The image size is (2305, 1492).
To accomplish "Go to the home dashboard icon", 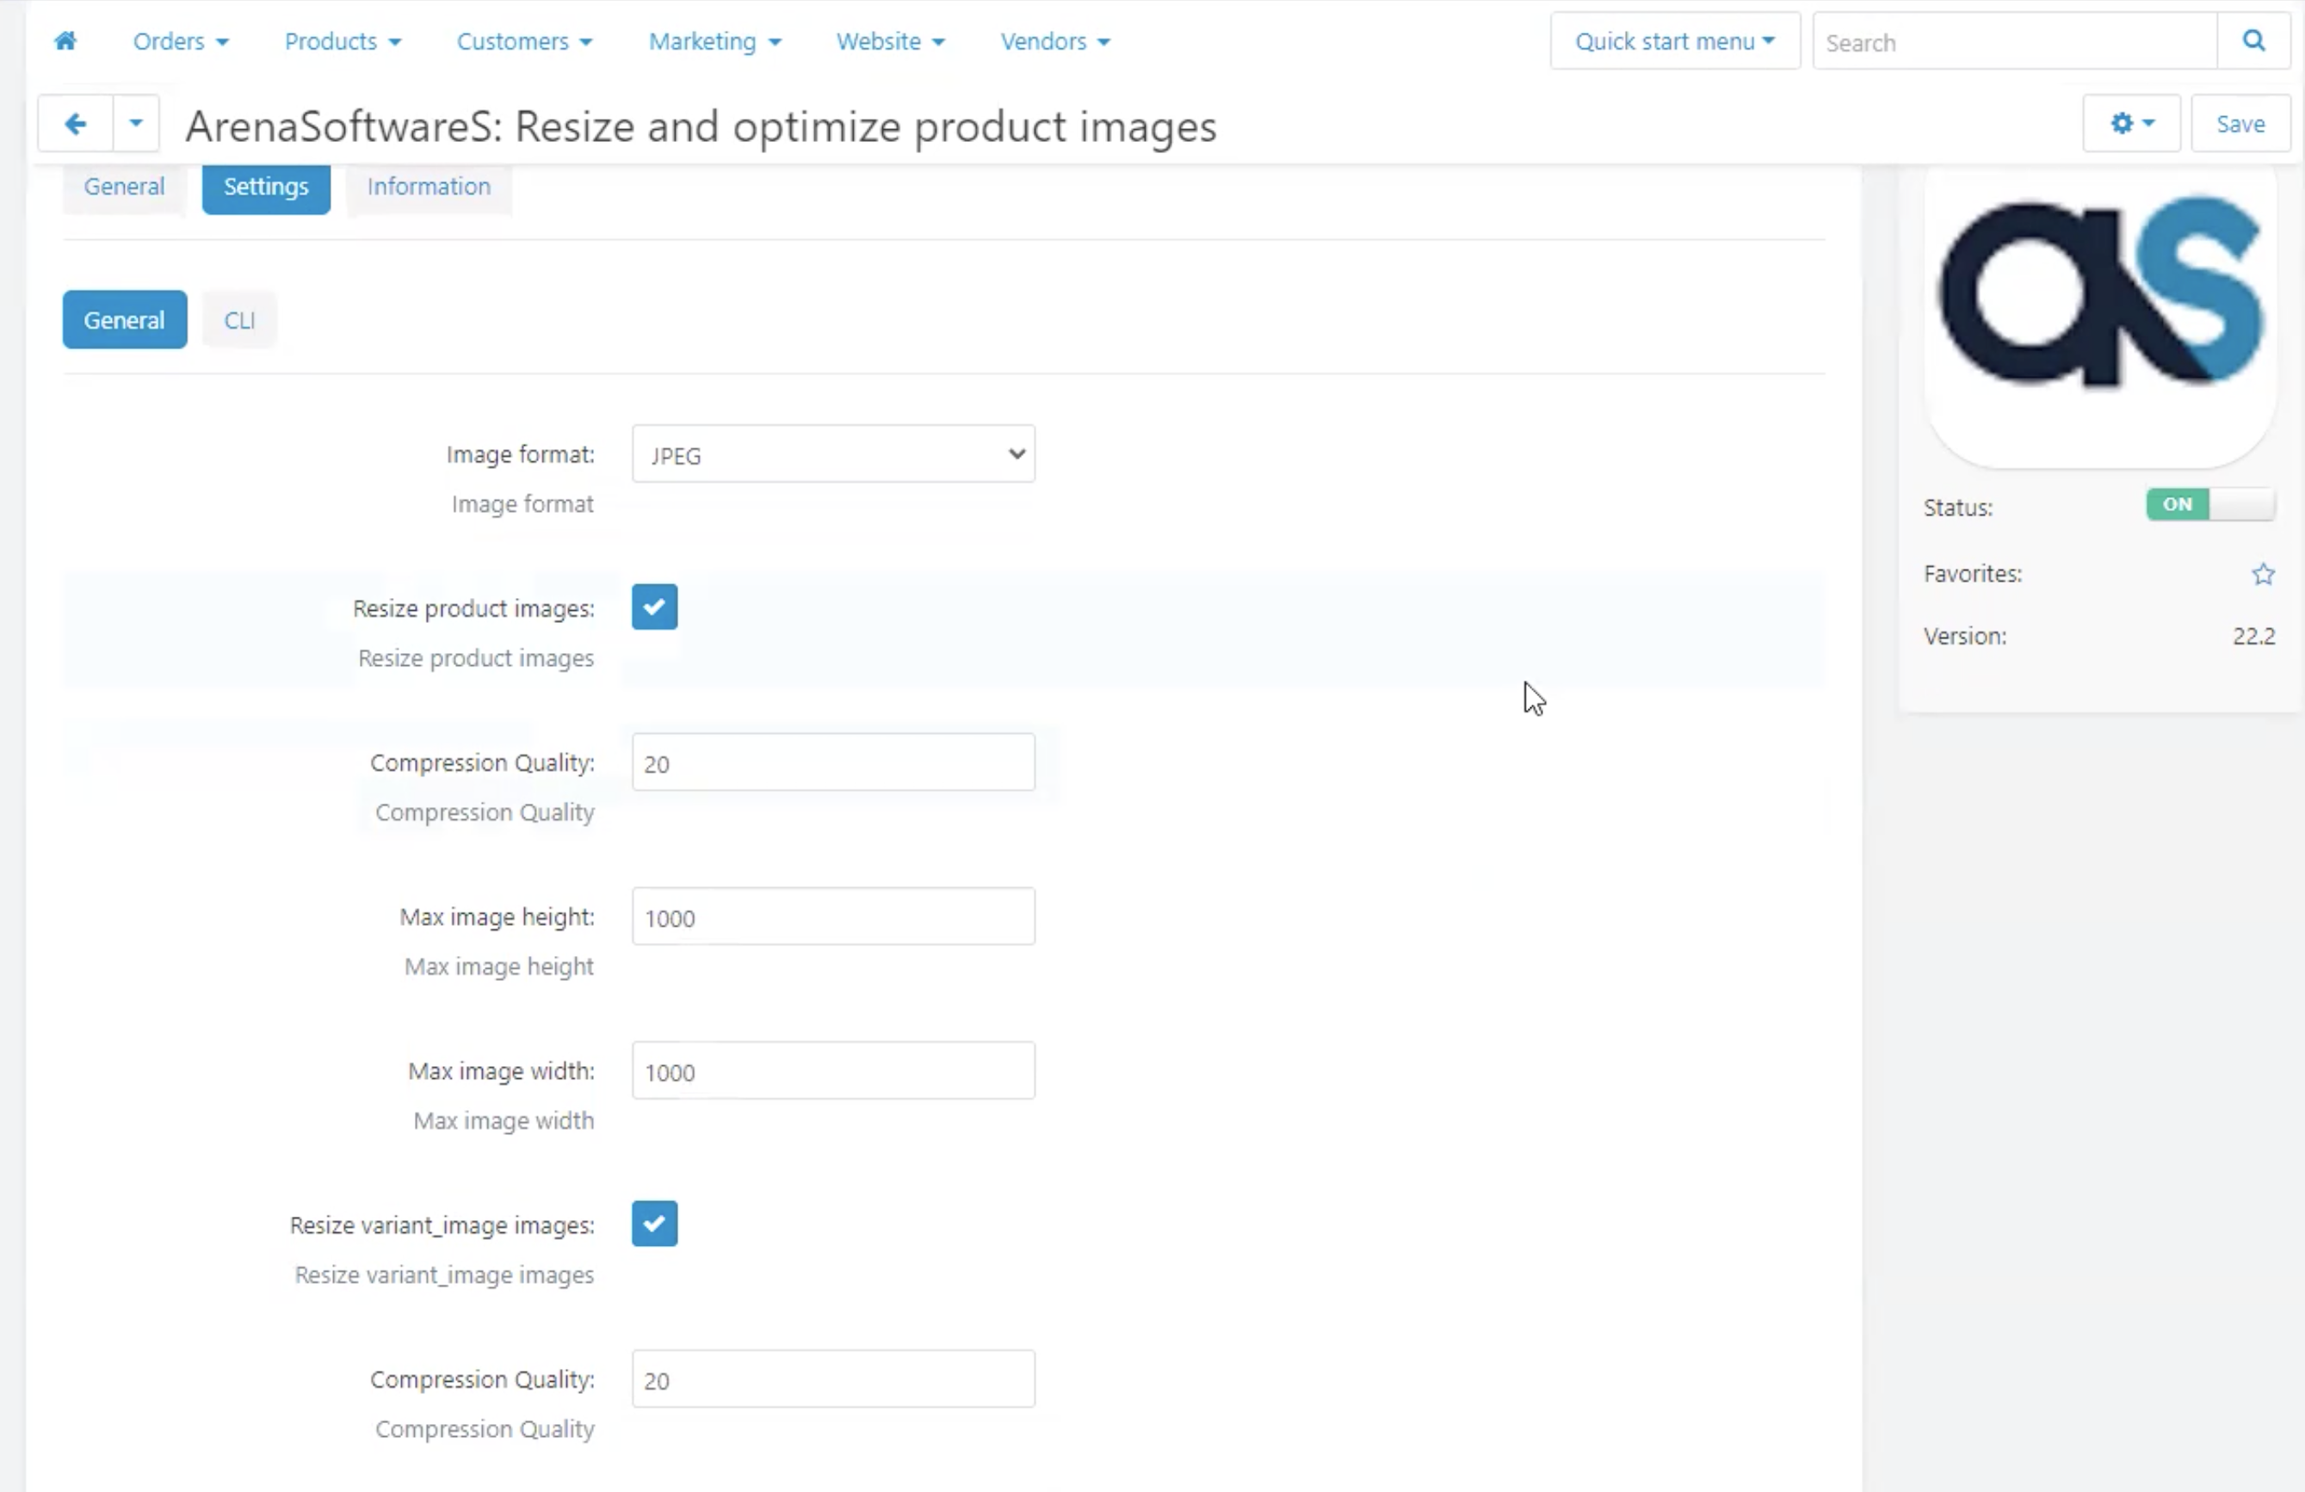I will 65,40.
